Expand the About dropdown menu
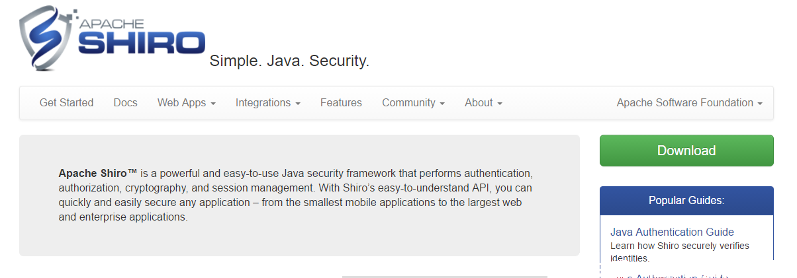The image size is (797, 278). point(483,102)
